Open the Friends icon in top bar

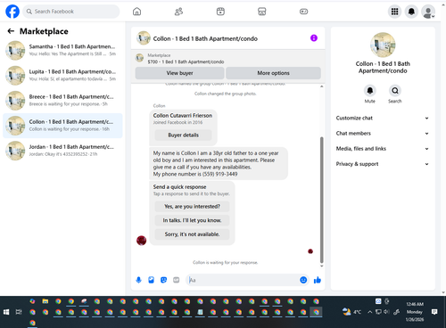pos(178,12)
